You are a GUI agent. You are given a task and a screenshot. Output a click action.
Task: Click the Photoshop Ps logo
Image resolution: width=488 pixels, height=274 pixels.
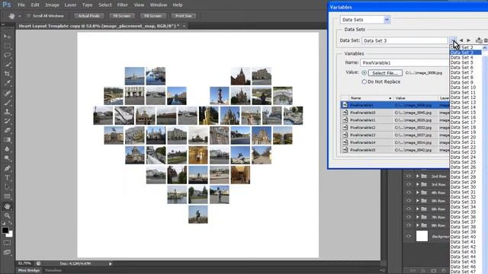pyautogui.click(x=7, y=5)
